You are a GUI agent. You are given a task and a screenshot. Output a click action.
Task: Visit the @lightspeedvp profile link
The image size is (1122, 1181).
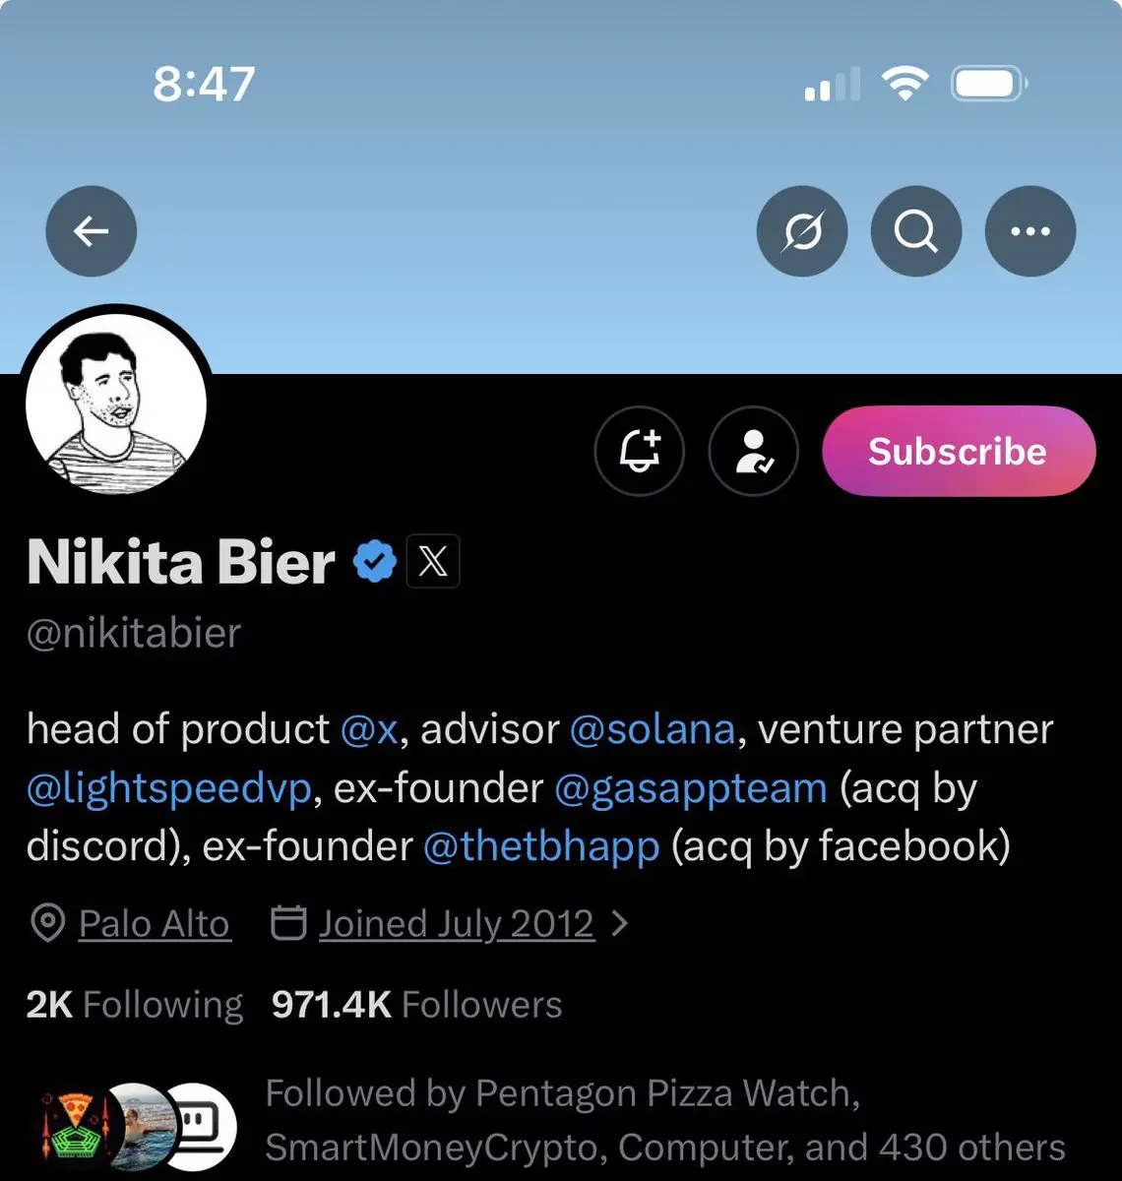[169, 788]
